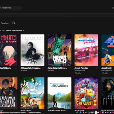Open the Black Book cover
Viewport: 114px width, 114px height.
click(x=9, y=93)
